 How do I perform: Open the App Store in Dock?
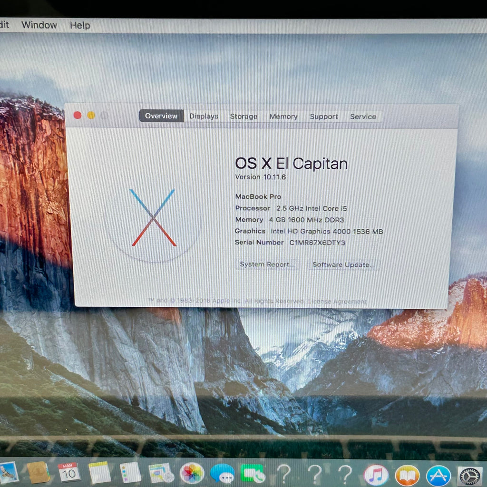pos(438,476)
